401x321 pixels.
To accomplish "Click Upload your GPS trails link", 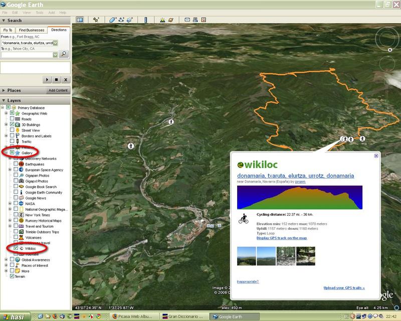I will click(x=344, y=288).
